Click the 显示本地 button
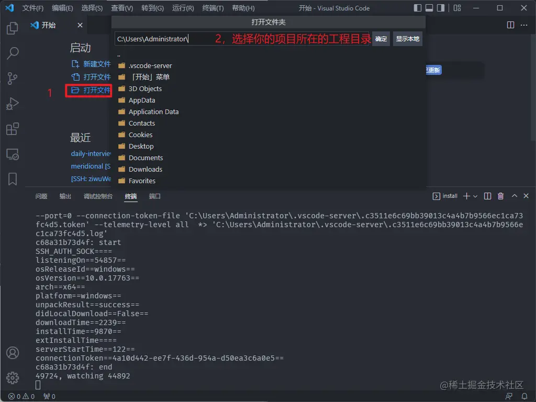Viewport: 536px width, 402px height. (407, 39)
